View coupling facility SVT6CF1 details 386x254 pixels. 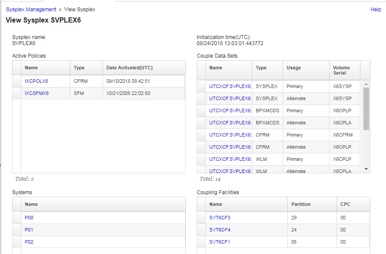pyautogui.click(x=220, y=242)
